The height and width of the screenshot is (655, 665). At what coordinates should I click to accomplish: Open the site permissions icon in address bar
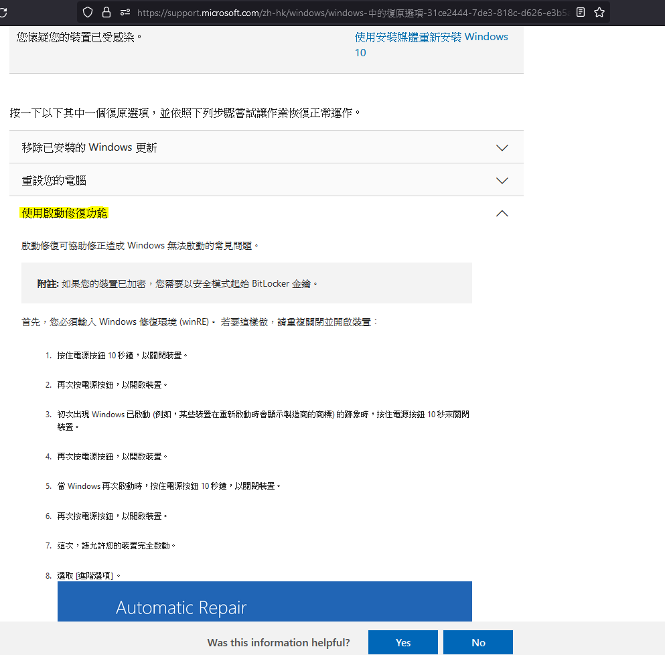click(x=125, y=12)
